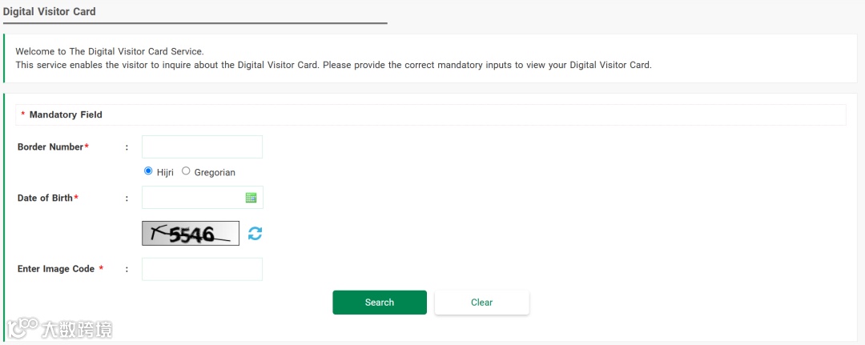Screen dimensions: 865x345
Task: Click the Border Number input field
Action: (202, 147)
